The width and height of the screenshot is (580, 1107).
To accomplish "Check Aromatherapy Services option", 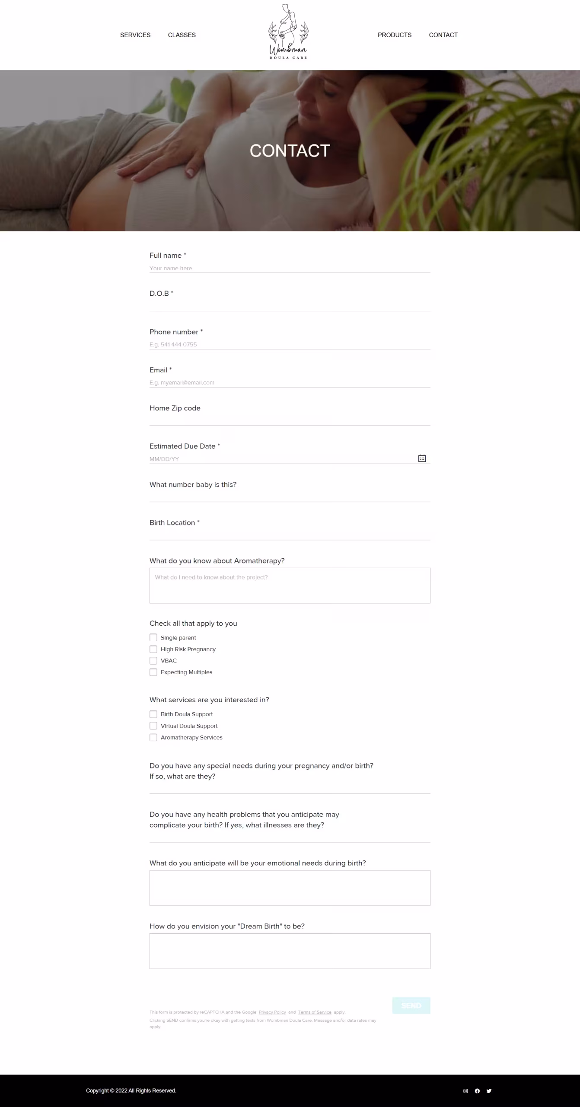I will [x=153, y=737].
